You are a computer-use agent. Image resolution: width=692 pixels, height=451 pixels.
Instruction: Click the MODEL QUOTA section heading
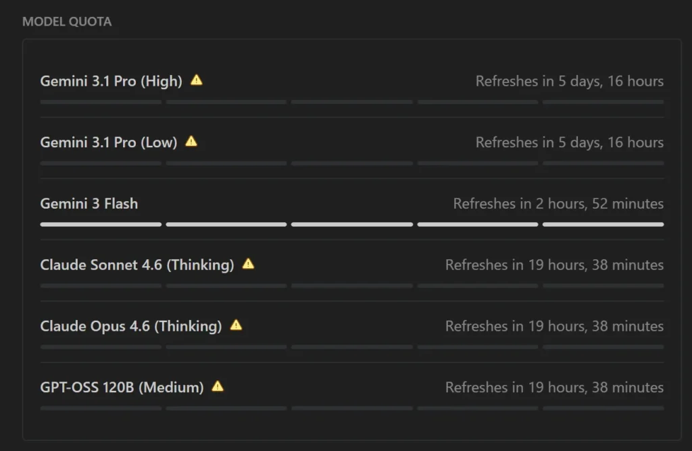[x=67, y=22]
